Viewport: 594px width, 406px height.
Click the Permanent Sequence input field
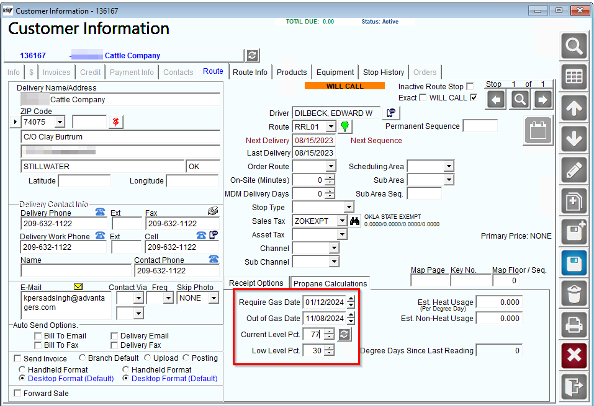tap(480, 126)
